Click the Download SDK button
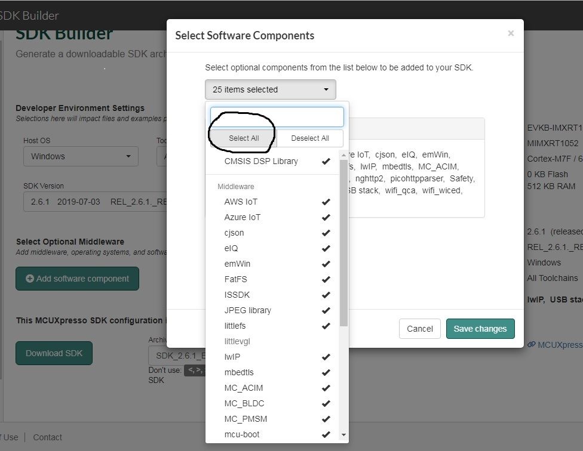The width and height of the screenshot is (583, 451). (x=54, y=353)
